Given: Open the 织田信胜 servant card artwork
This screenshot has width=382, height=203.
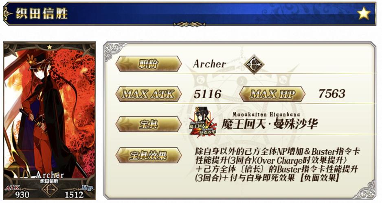Looking at the screenshot, I should coord(49,121).
